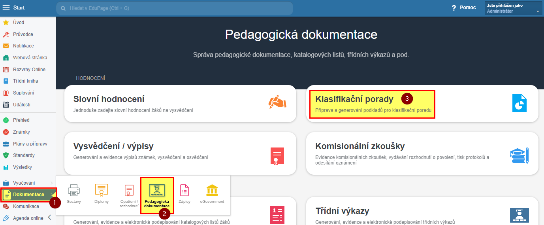This screenshot has width=544, height=225.
Task: Click the Třídní kniha book icon
Action: click(6, 81)
